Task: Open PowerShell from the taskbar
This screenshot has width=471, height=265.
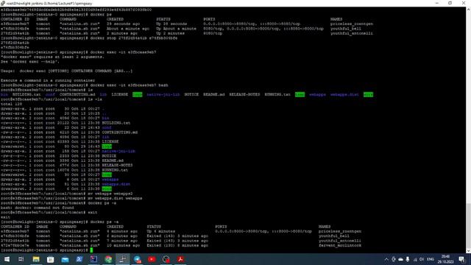Action: 79,259
